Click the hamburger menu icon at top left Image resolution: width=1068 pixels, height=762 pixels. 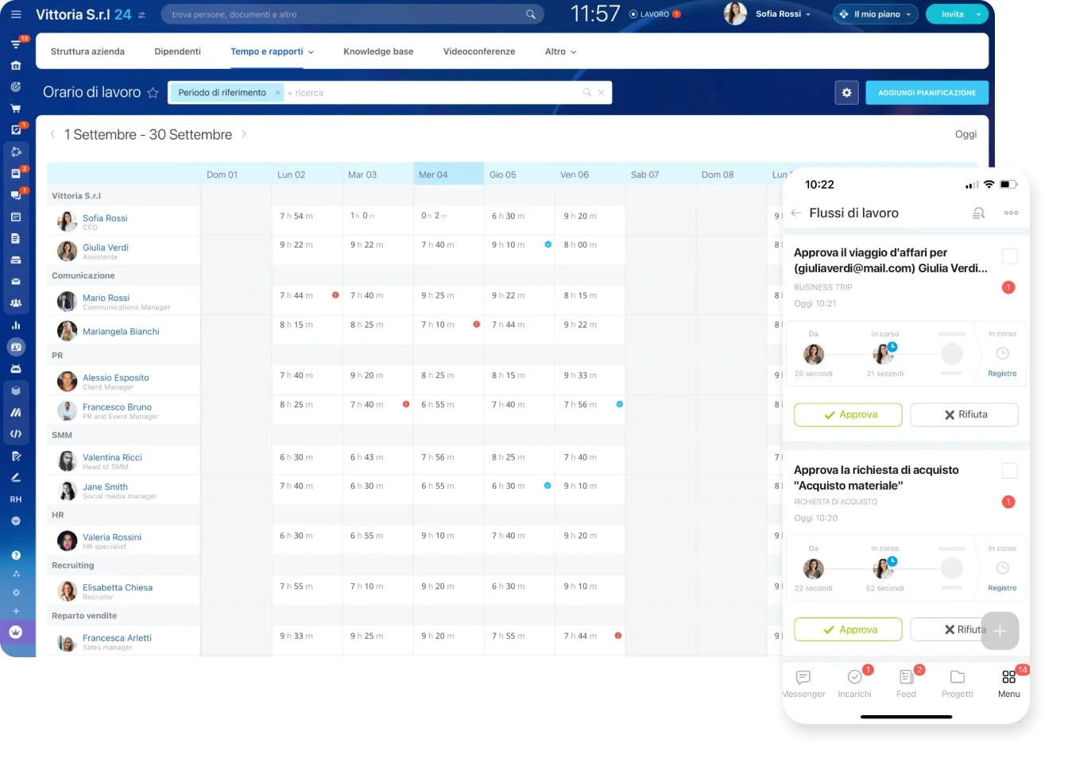pyautogui.click(x=16, y=14)
